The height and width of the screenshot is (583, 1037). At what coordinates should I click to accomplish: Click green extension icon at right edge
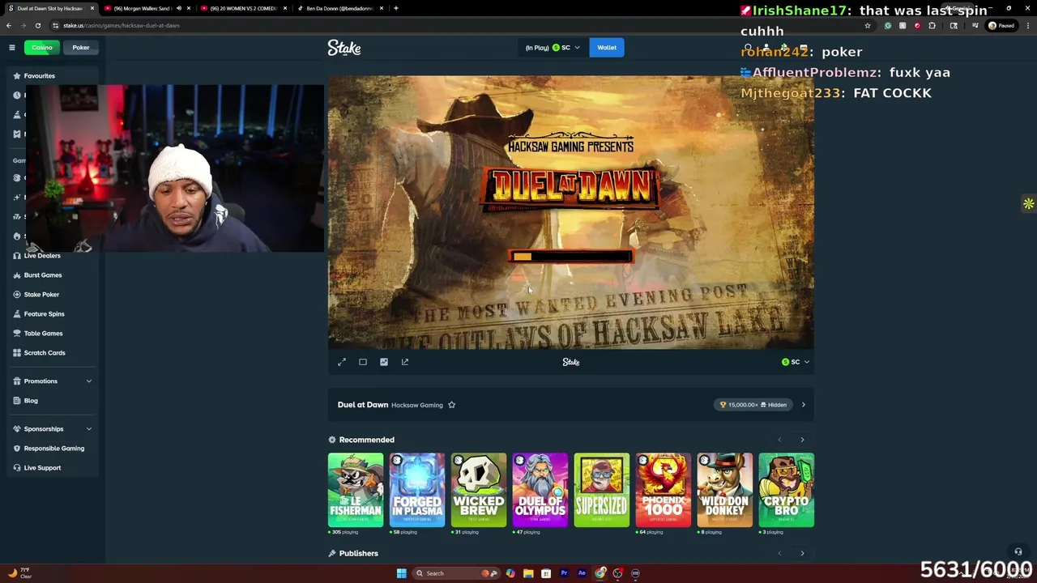point(1028,204)
